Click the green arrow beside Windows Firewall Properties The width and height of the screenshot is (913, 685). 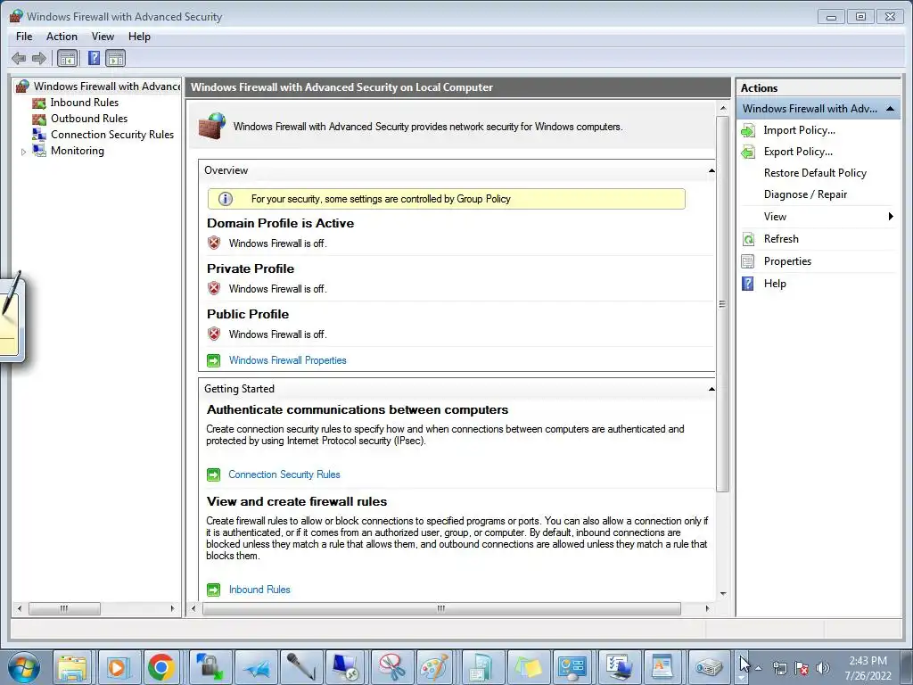click(x=214, y=360)
